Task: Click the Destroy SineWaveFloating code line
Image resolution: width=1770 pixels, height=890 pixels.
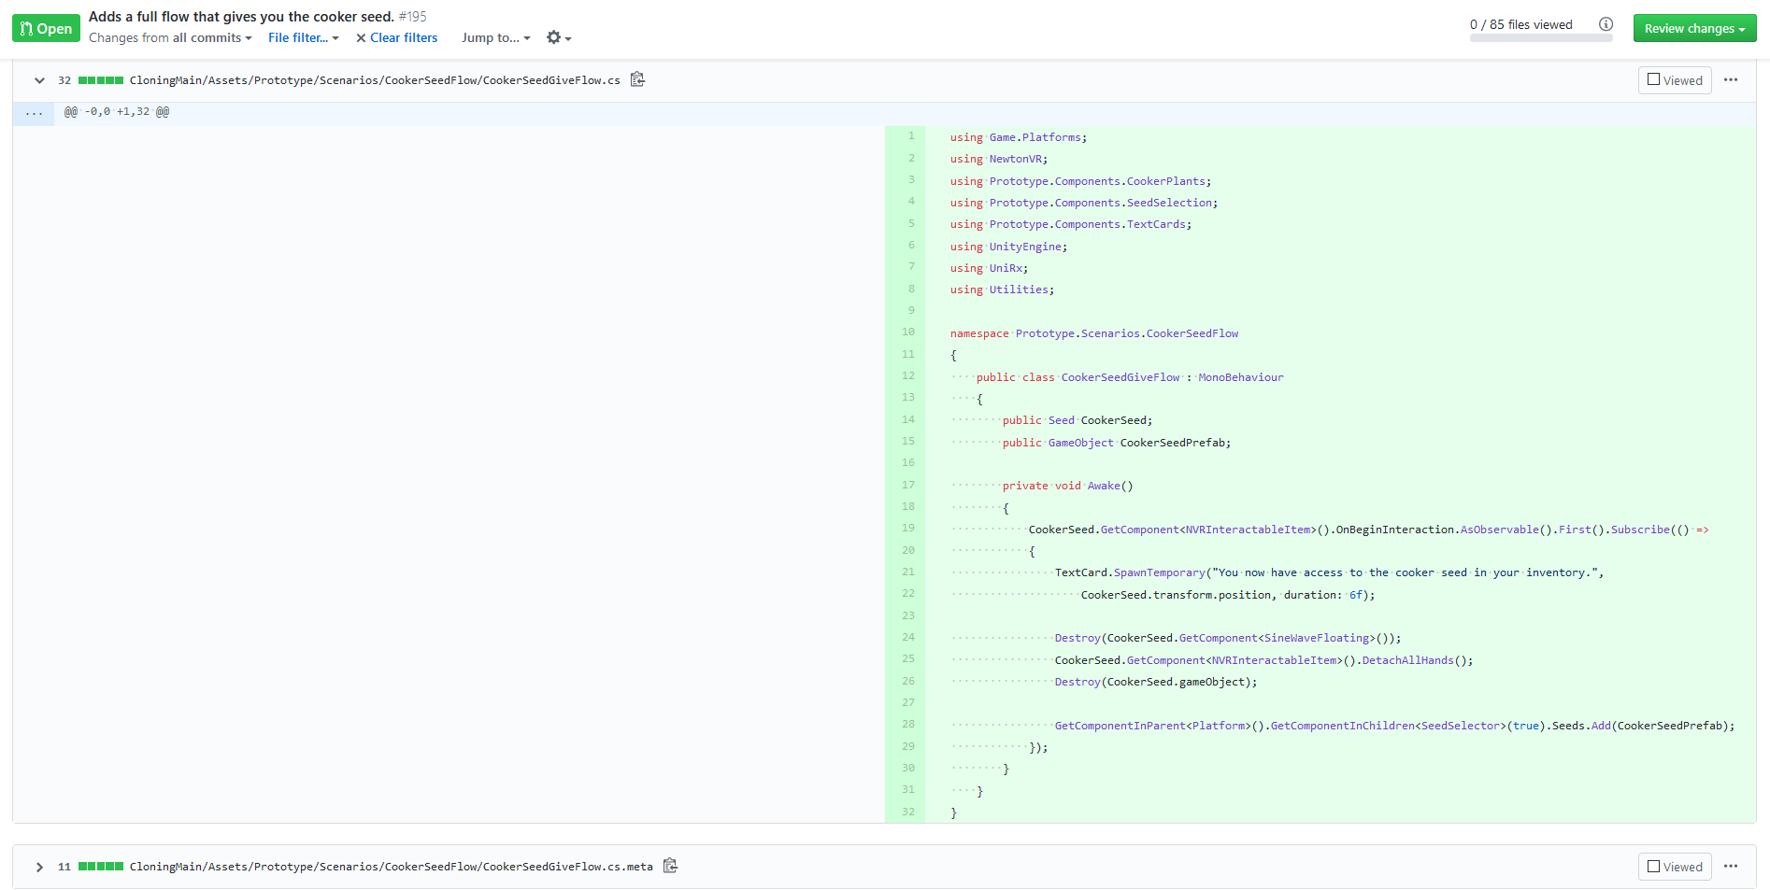Action: [x=1228, y=638]
